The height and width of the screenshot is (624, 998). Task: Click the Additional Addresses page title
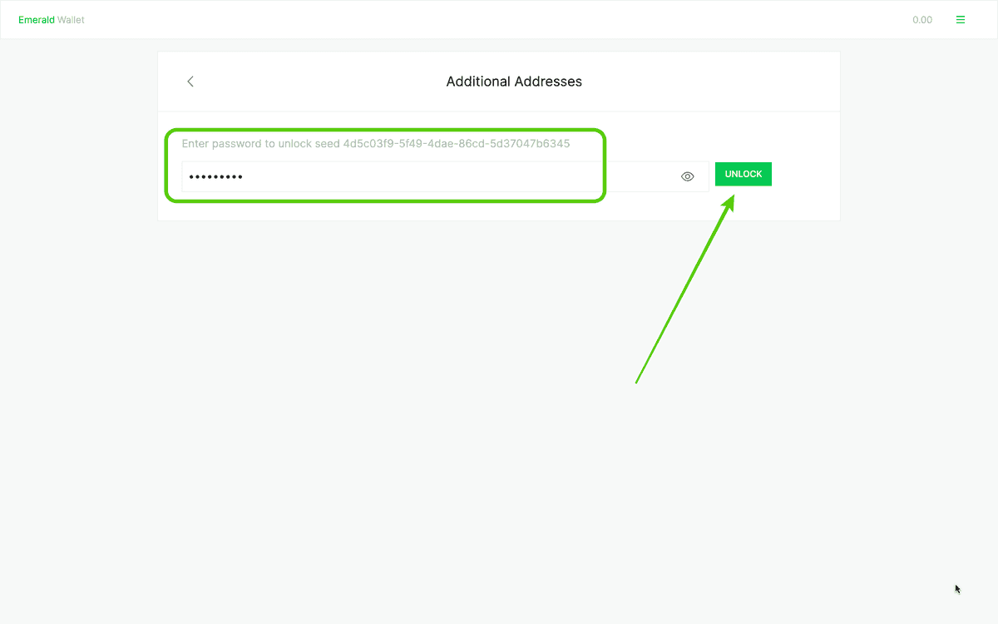click(x=514, y=82)
